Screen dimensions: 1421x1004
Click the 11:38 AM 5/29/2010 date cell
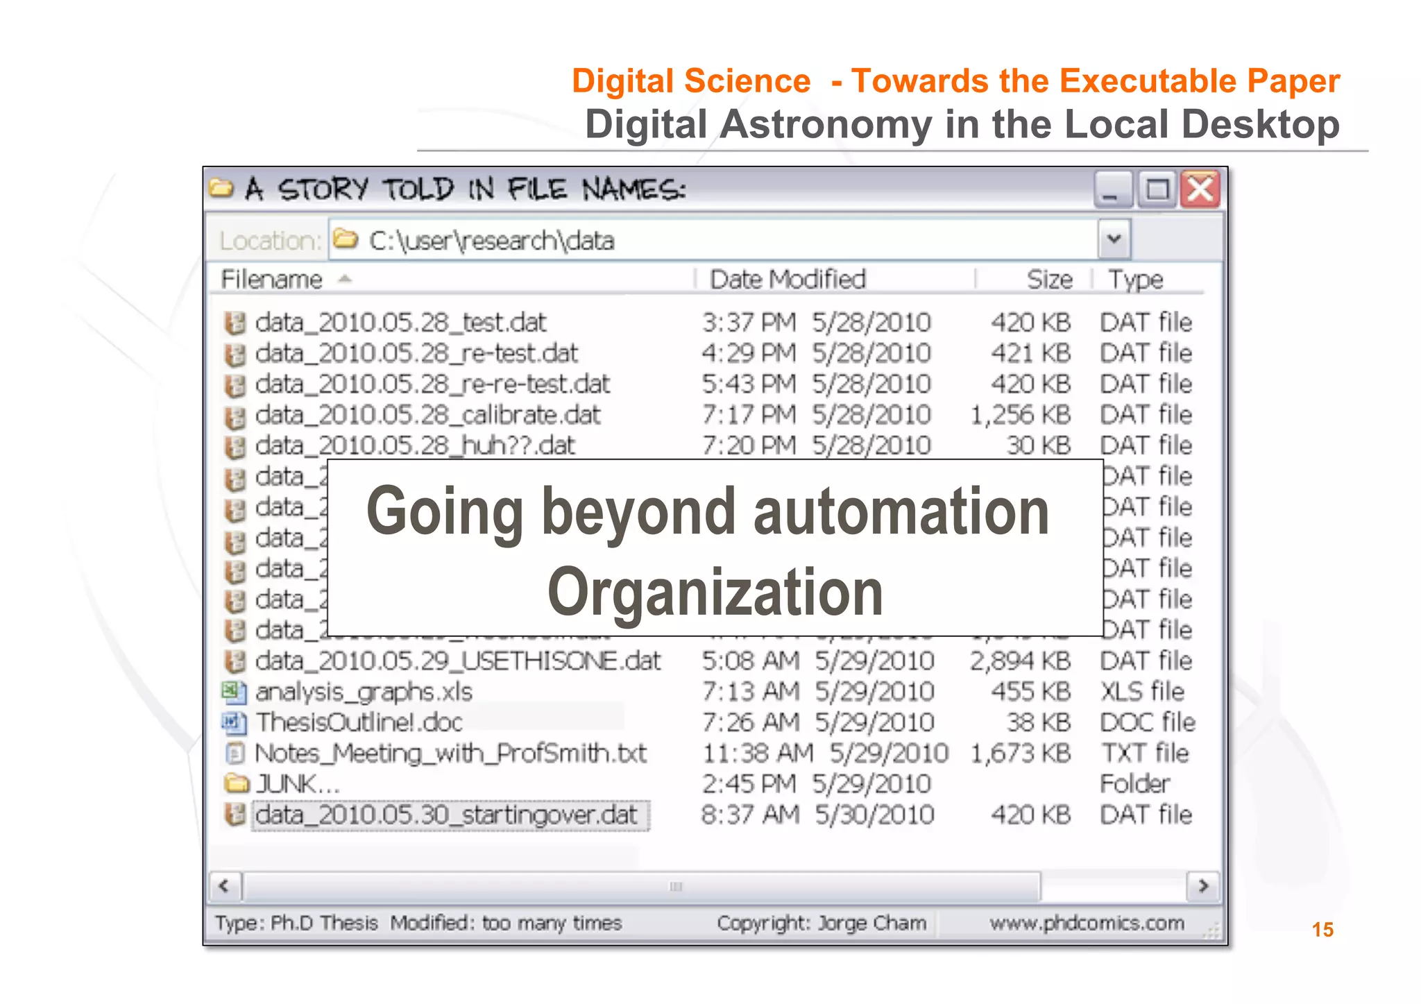[x=825, y=753]
